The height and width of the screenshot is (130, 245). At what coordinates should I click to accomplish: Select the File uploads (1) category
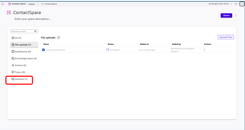[24, 45]
